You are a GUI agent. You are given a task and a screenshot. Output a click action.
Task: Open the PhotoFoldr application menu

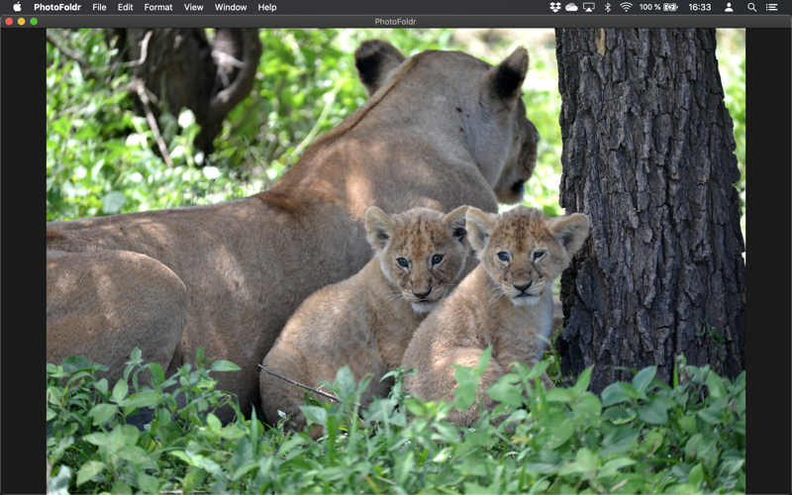coord(57,7)
